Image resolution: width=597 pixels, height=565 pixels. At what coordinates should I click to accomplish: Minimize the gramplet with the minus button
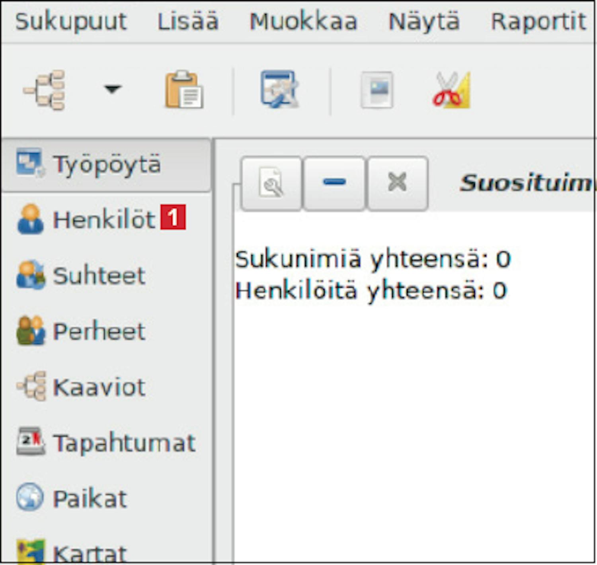[334, 183]
